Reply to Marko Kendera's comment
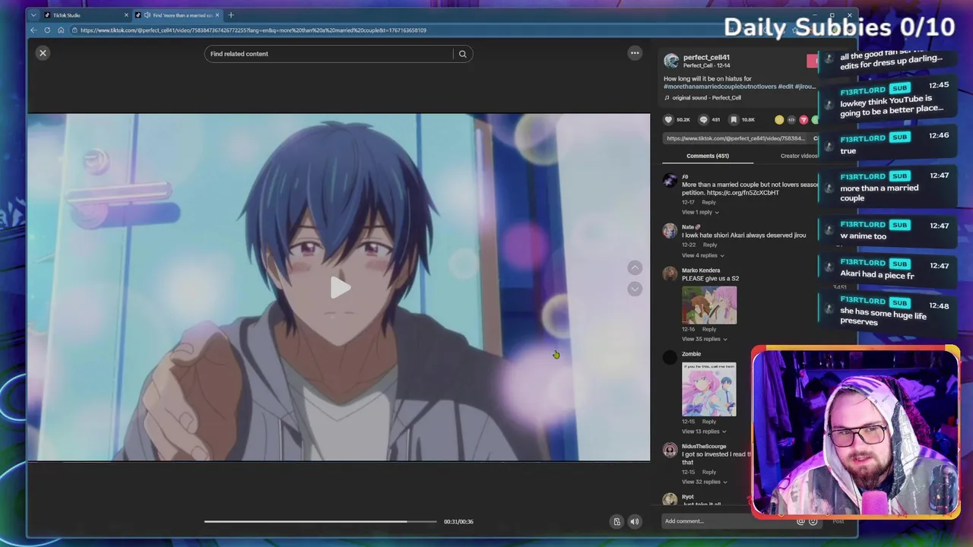Image resolution: width=973 pixels, height=547 pixels. [709, 329]
